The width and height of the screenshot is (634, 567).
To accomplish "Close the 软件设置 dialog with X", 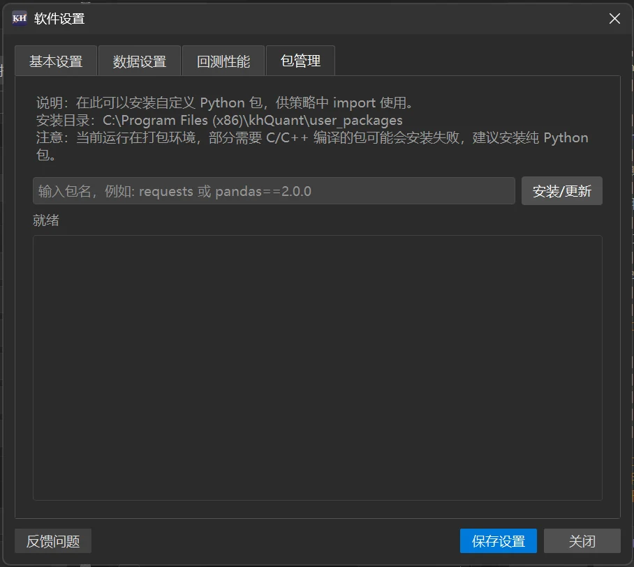I will point(614,19).
